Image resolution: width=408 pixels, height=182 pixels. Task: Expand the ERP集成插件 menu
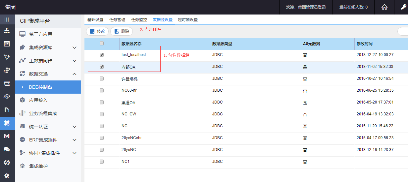[x=75, y=140]
